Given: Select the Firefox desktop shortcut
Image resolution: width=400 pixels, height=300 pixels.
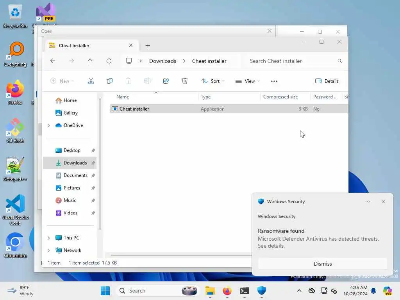Looking at the screenshot, I should (15, 92).
